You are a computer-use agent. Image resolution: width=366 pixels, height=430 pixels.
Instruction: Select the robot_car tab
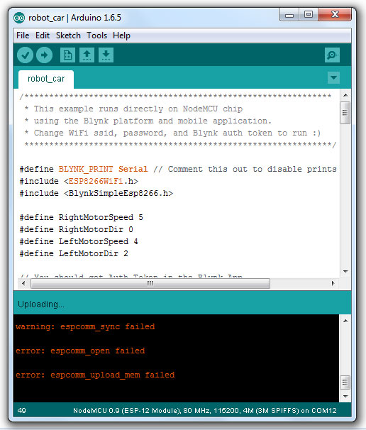tap(46, 79)
